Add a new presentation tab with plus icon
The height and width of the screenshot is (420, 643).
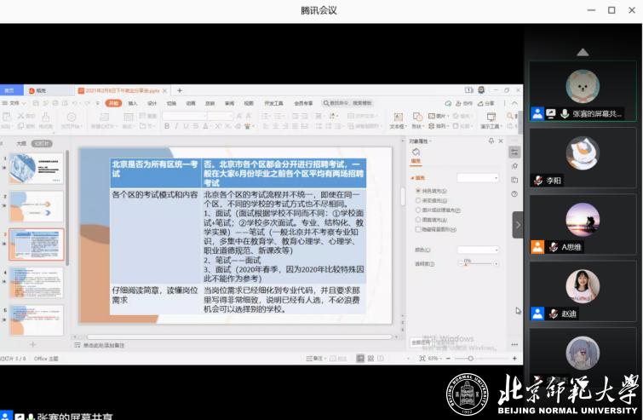(180, 90)
